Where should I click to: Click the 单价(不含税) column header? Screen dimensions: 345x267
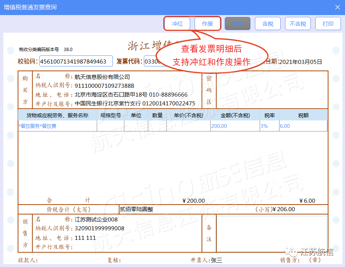click(x=188, y=115)
